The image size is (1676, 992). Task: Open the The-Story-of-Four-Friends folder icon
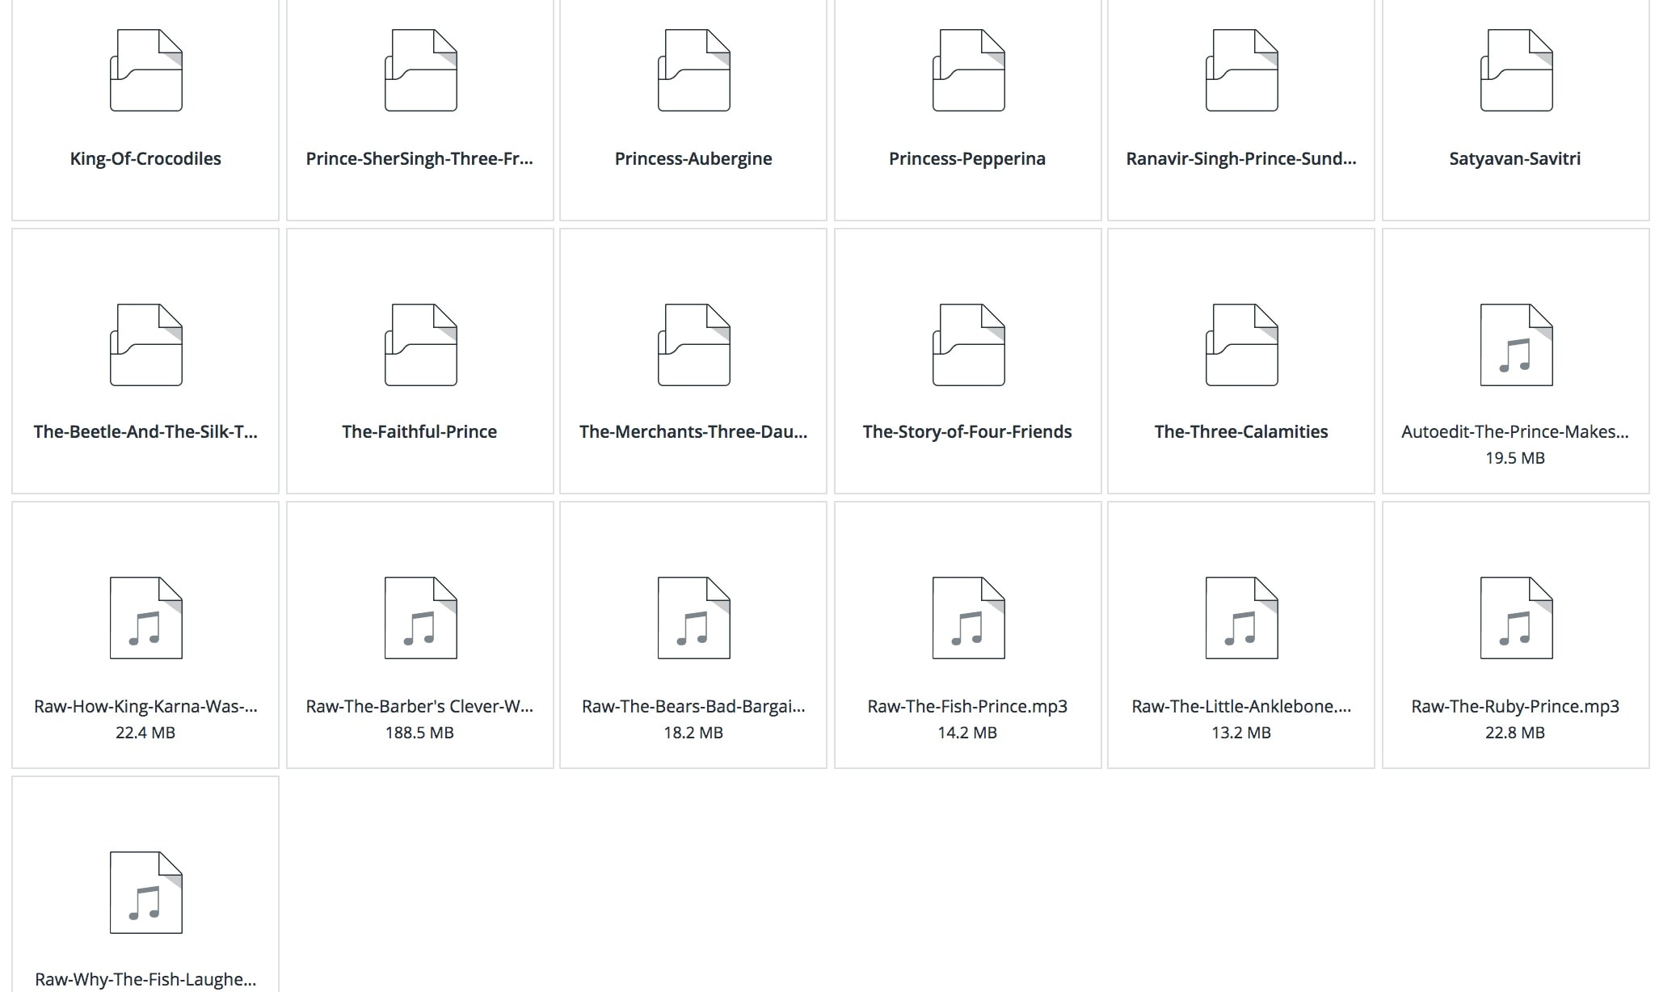[x=968, y=345]
